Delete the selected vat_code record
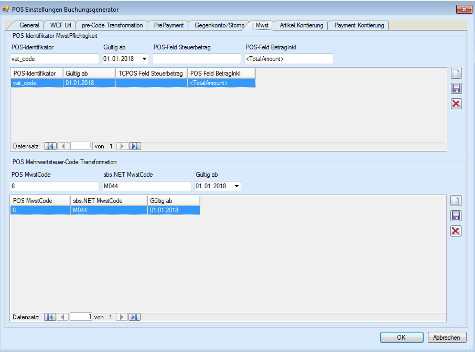 (x=456, y=104)
